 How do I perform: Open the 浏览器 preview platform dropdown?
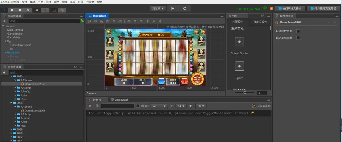pos(158,8)
